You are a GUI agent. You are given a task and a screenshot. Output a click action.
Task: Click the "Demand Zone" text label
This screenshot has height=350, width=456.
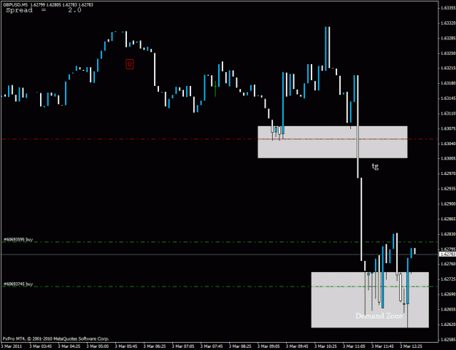pyautogui.click(x=379, y=316)
